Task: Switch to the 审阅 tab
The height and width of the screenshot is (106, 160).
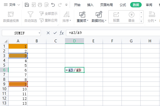Action: tap(149, 5)
